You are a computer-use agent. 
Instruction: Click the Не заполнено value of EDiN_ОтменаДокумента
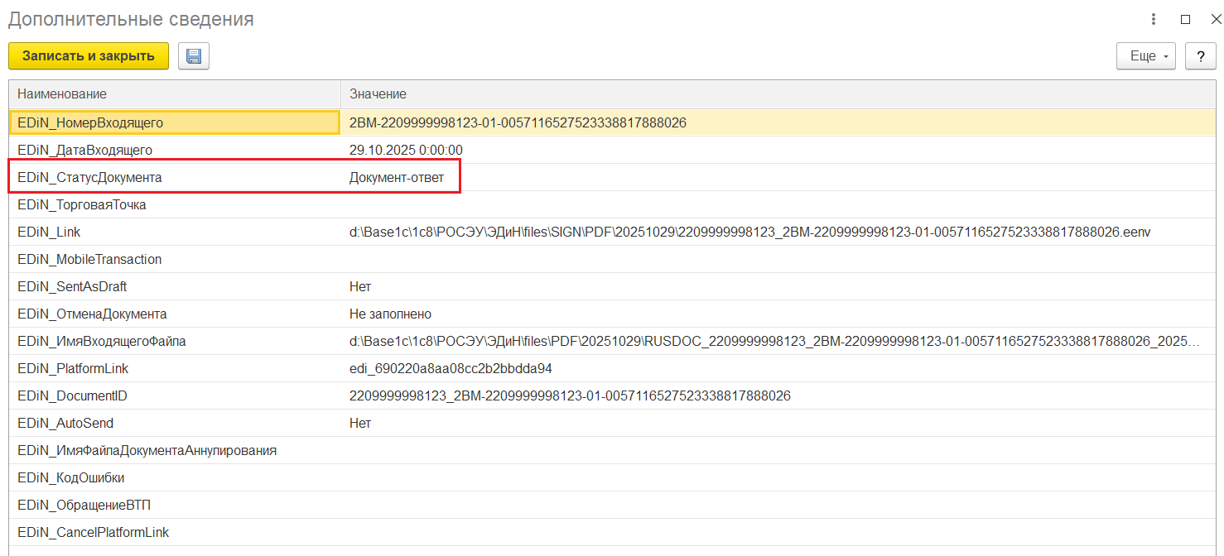[x=390, y=314]
